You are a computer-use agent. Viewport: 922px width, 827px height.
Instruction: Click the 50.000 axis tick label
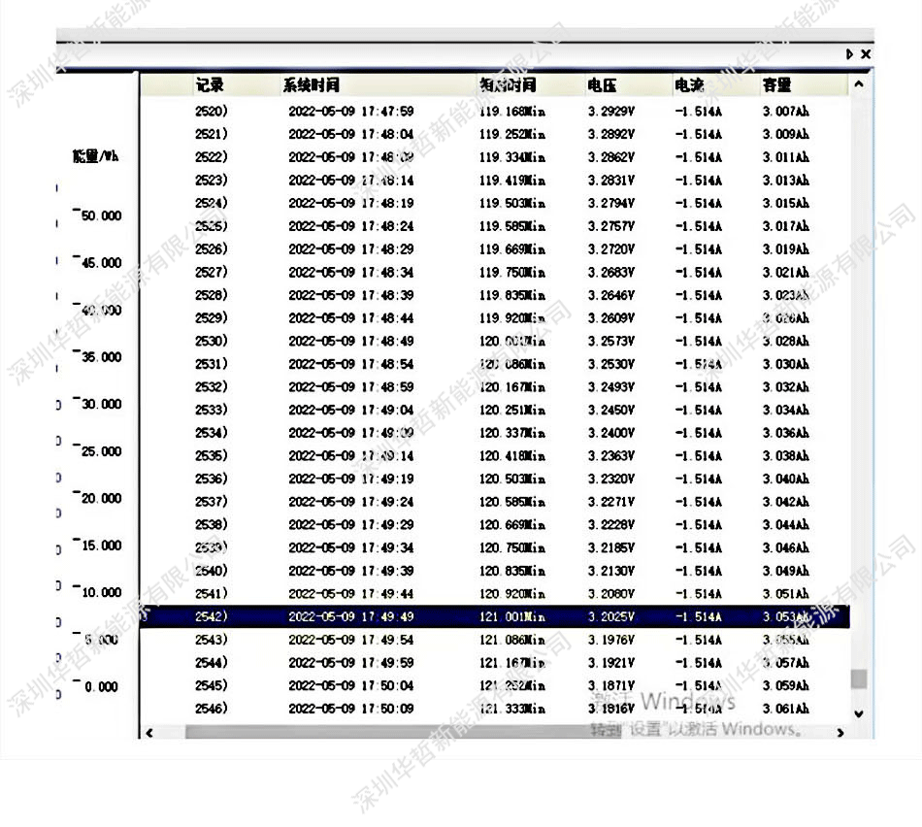[101, 215]
